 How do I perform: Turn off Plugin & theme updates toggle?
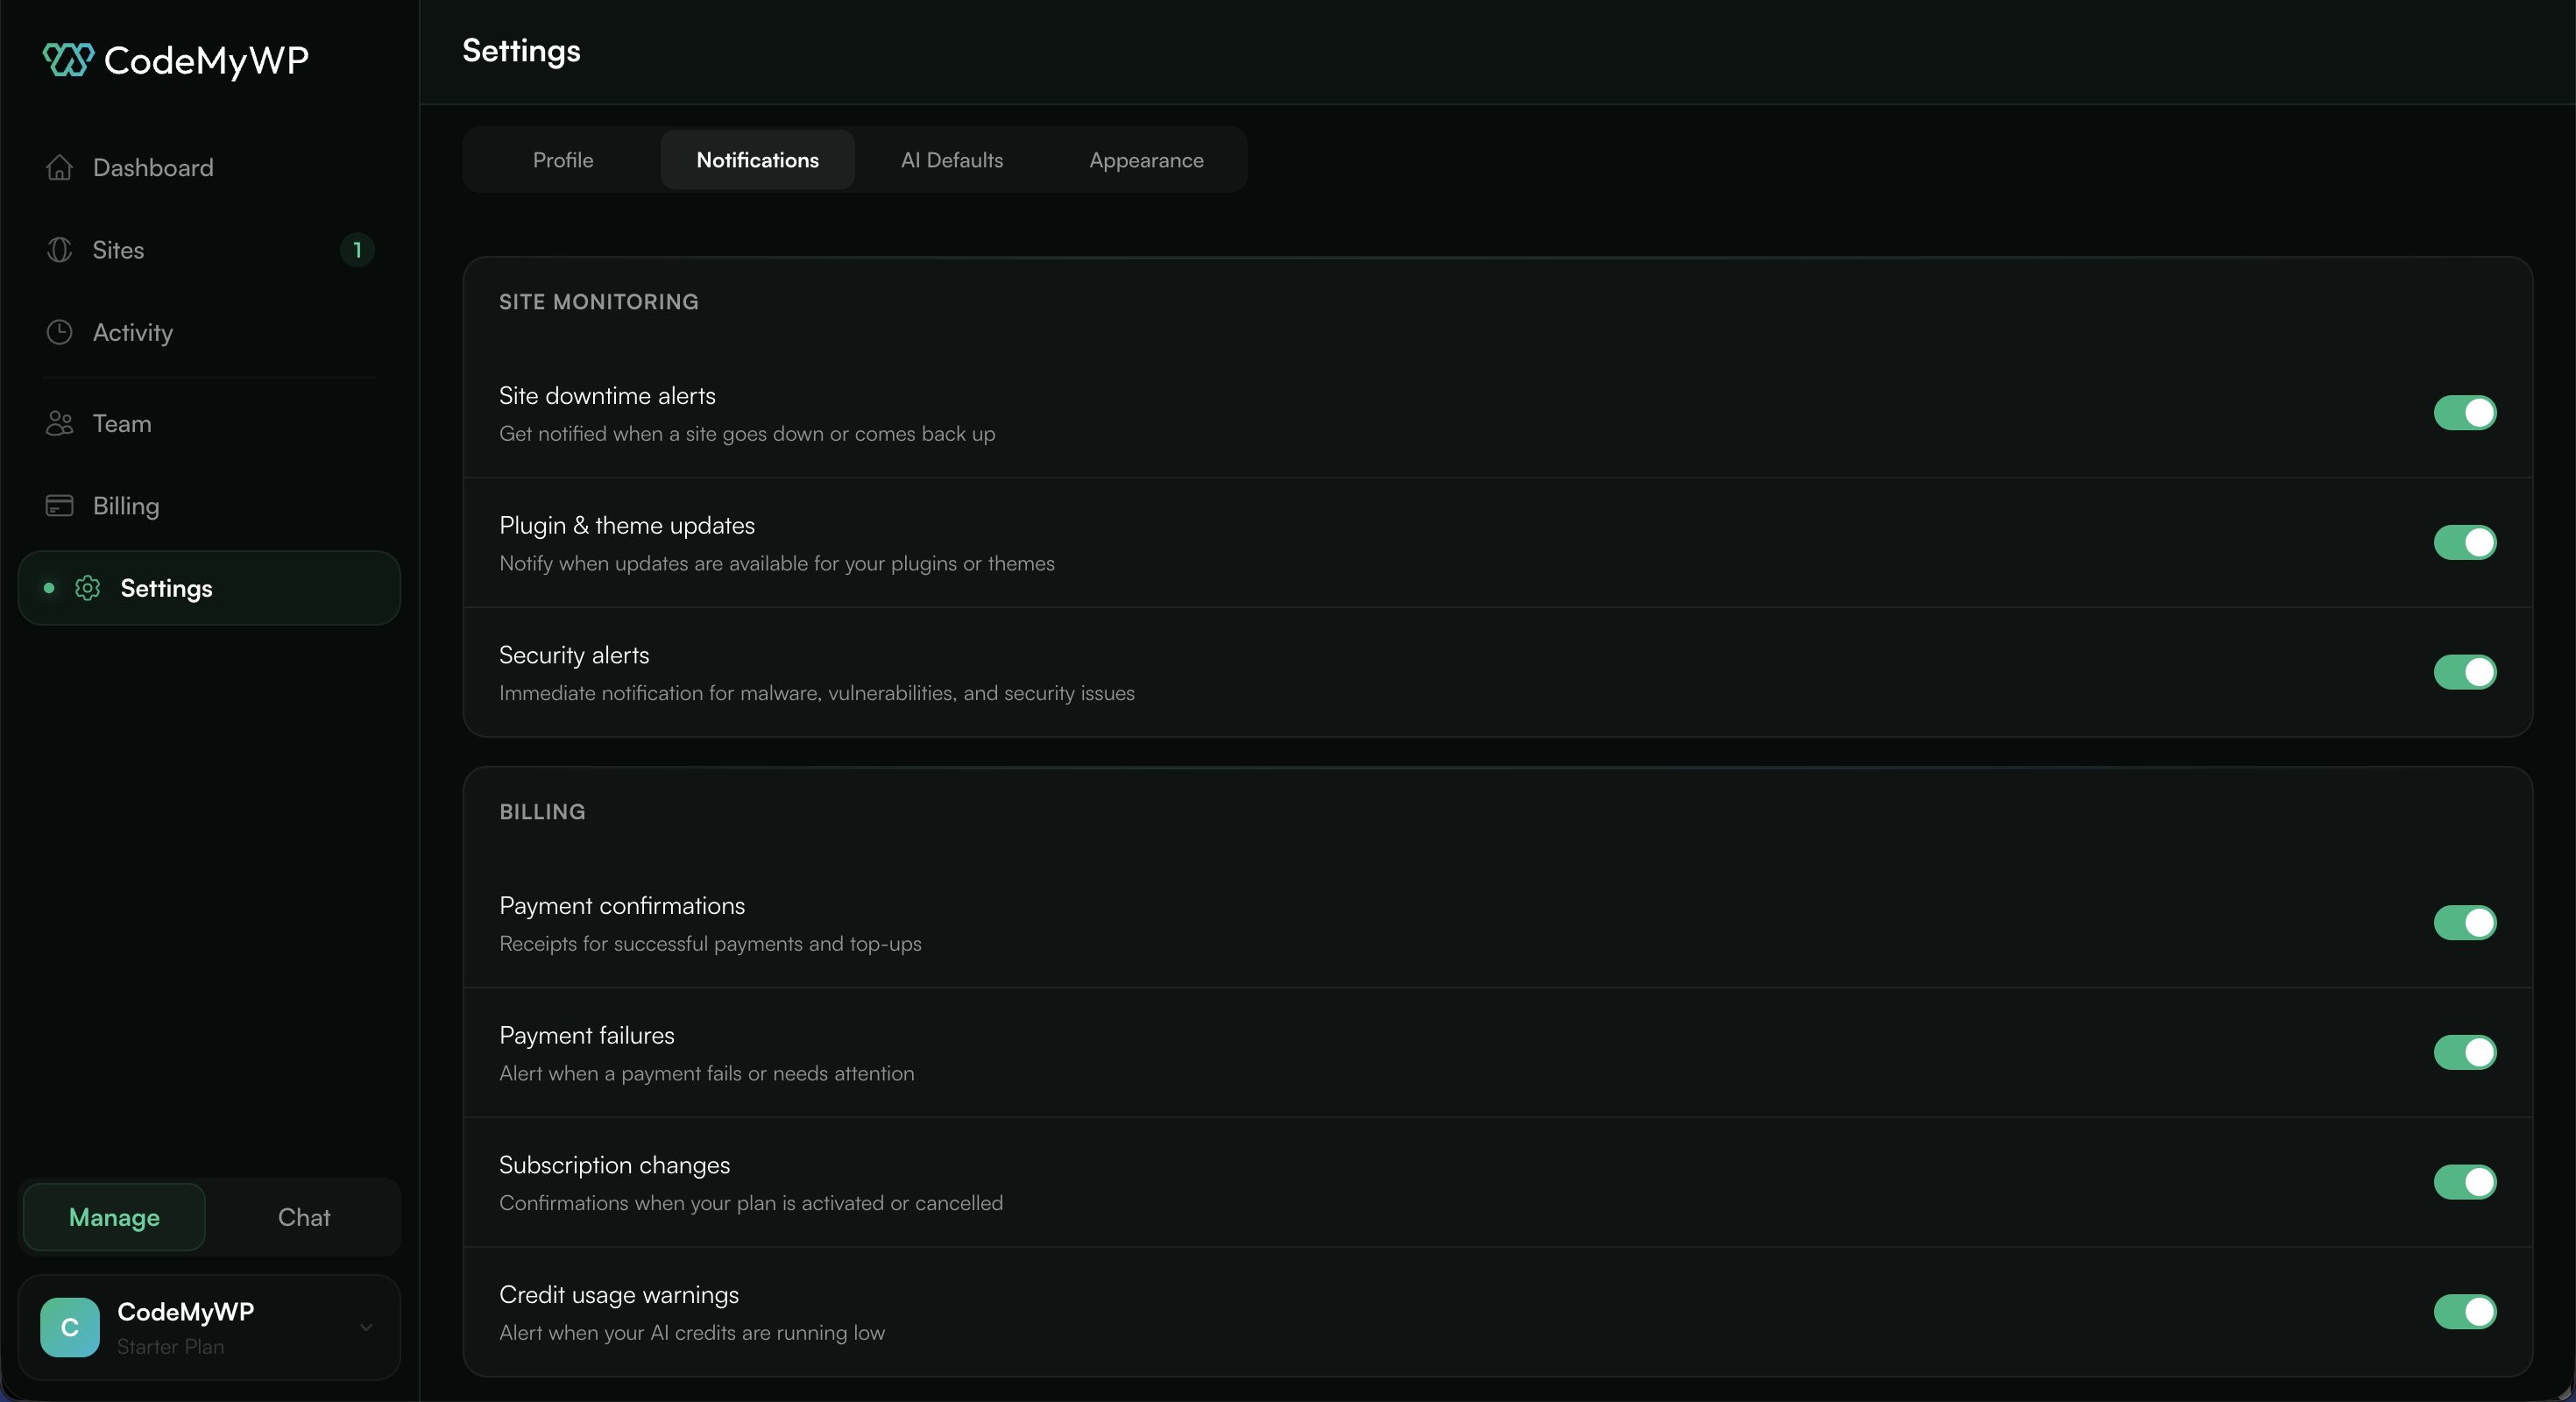(2464, 543)
